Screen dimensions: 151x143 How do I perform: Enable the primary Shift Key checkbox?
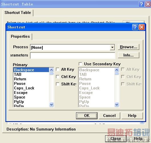tap(58, 84)
